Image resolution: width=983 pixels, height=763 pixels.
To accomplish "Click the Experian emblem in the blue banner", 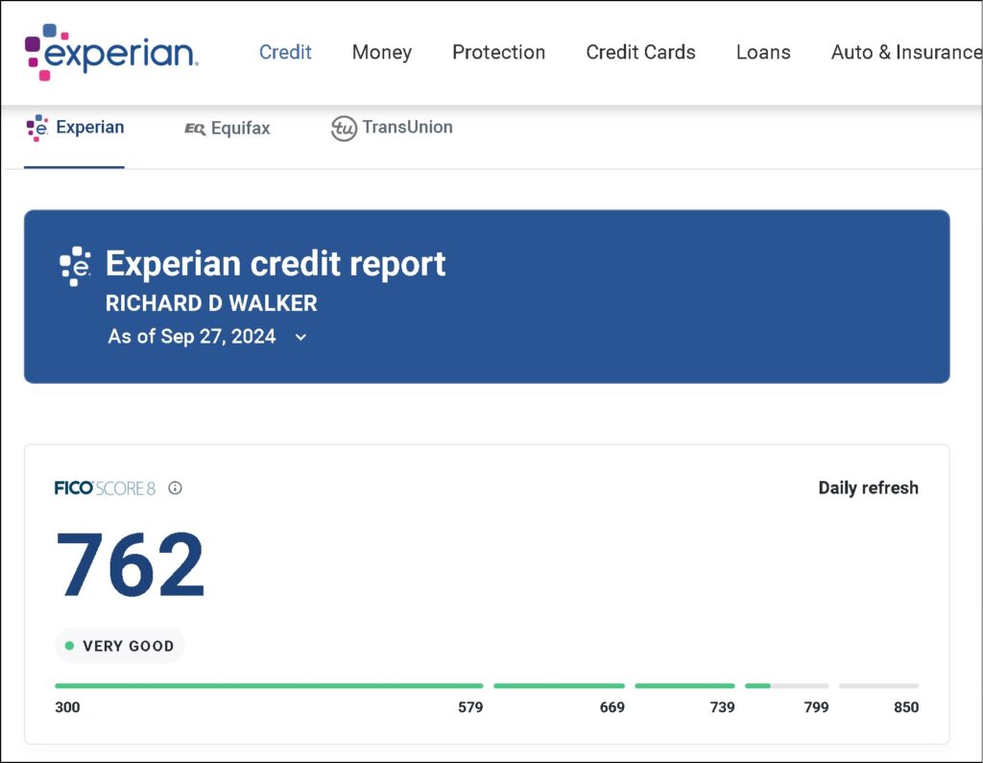I will coord(74,266).
